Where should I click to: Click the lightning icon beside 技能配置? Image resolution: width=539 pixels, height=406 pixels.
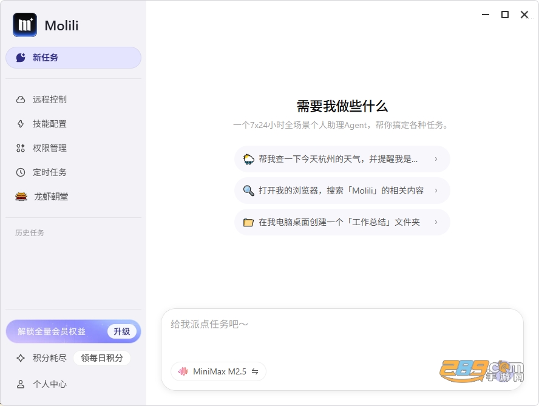click(21, 124)
